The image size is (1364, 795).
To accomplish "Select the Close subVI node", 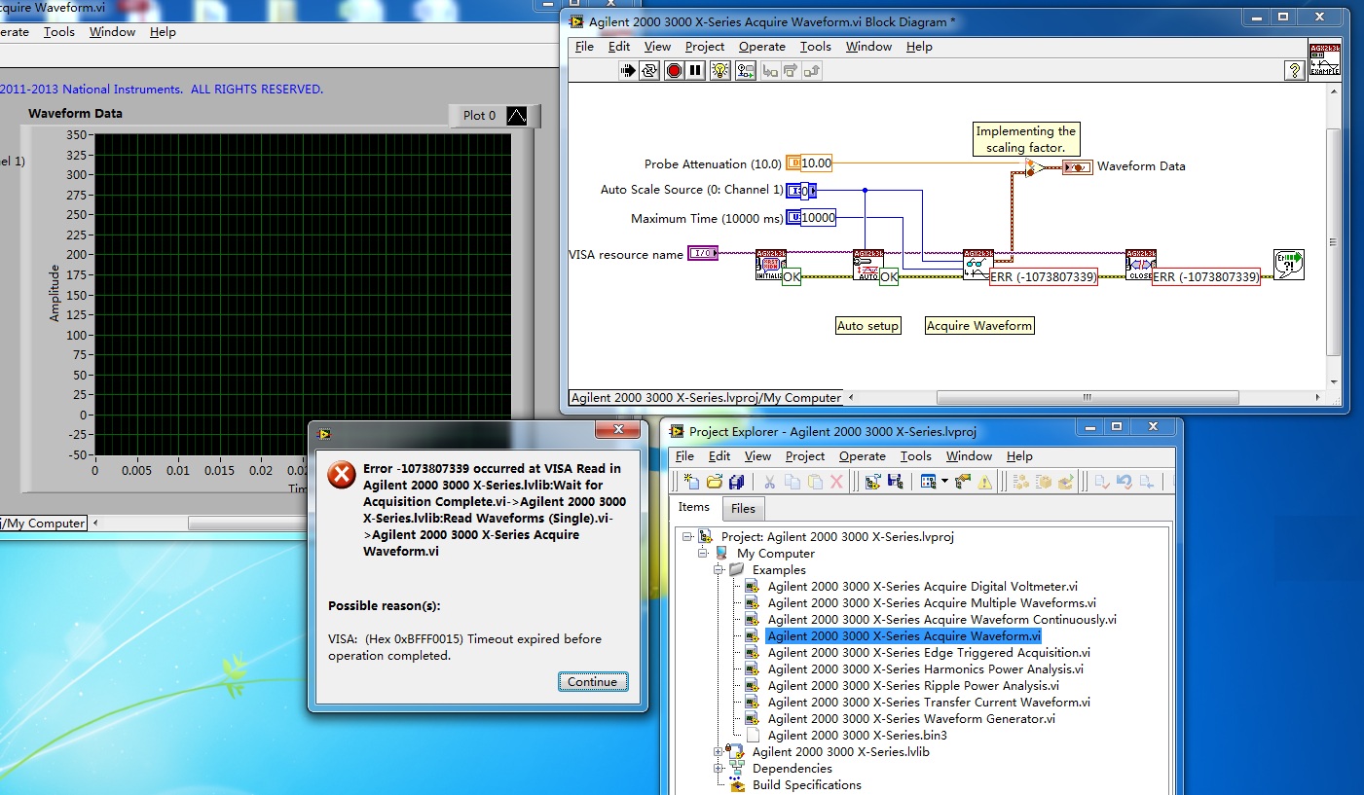I will coord(1141,266).
